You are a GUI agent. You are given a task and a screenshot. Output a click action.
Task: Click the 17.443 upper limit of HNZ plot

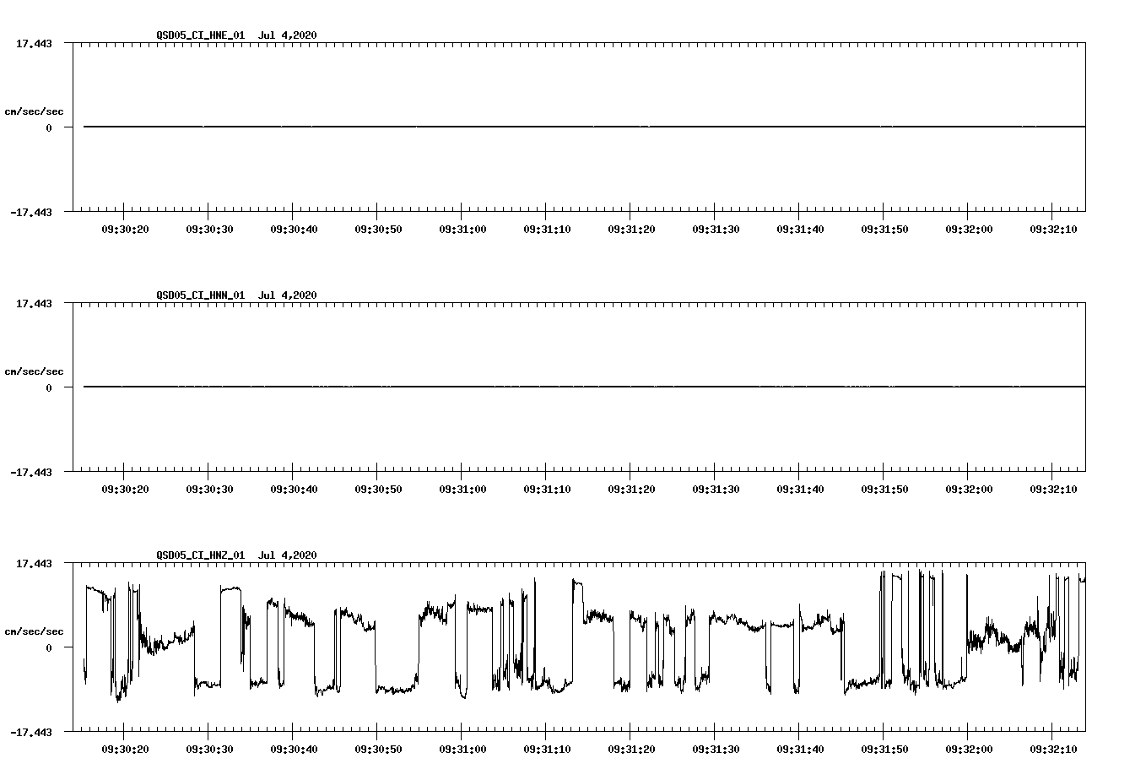tap(35, 563)
